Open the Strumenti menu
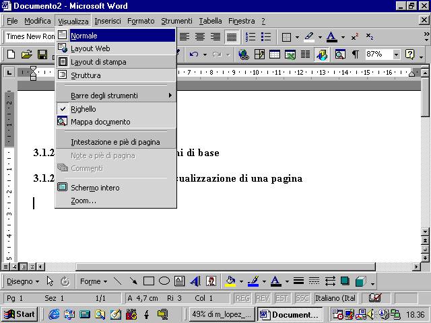 (x=176, y=21)
